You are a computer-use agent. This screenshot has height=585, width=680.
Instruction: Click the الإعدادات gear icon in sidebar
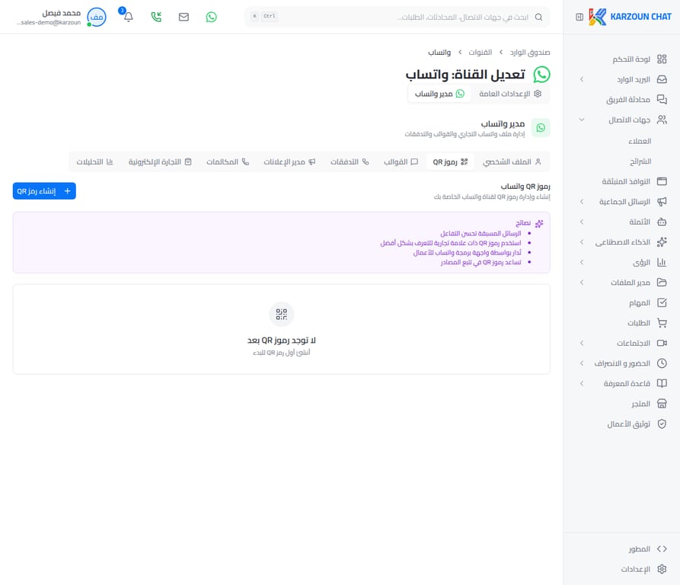point(662,569)
